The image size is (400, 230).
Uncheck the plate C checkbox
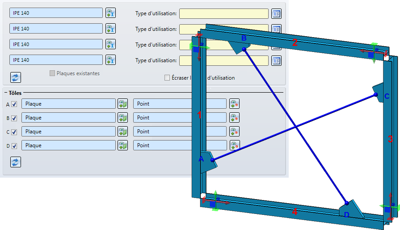(x=14, y=132)
